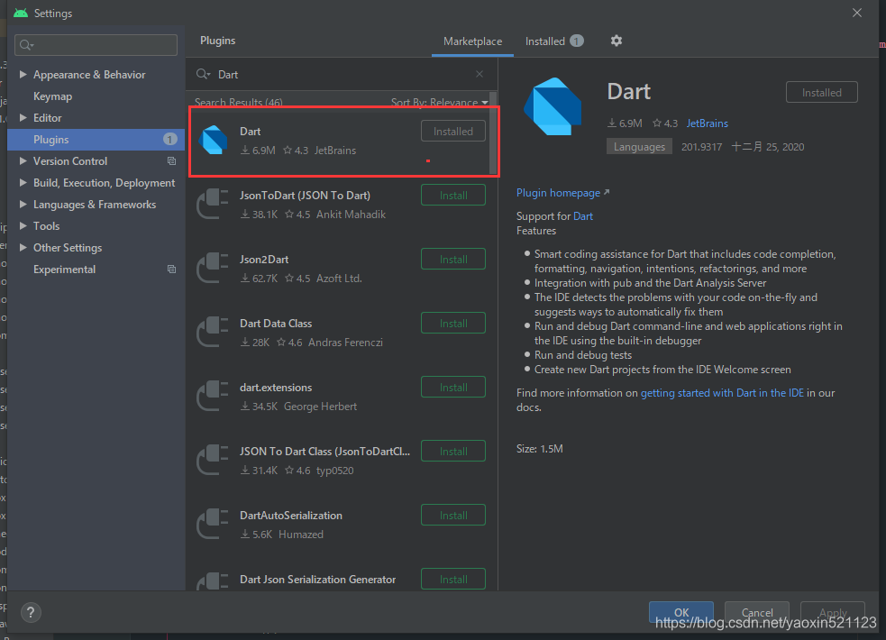Open getting started with Dart in IDE link

click(722, 393)
